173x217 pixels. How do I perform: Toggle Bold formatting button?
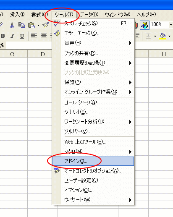[3, 36]
